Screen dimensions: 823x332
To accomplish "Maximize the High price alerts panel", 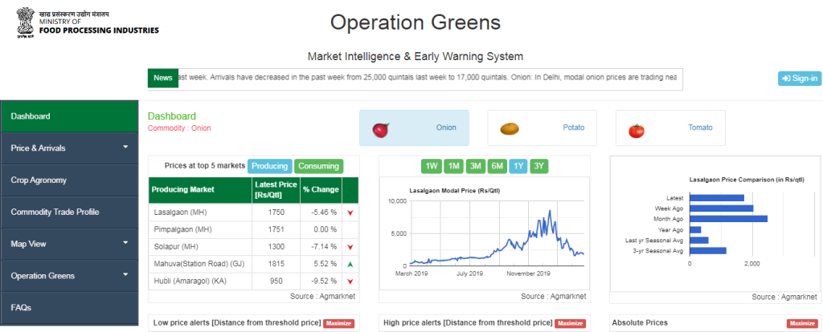I will [570, 324].
